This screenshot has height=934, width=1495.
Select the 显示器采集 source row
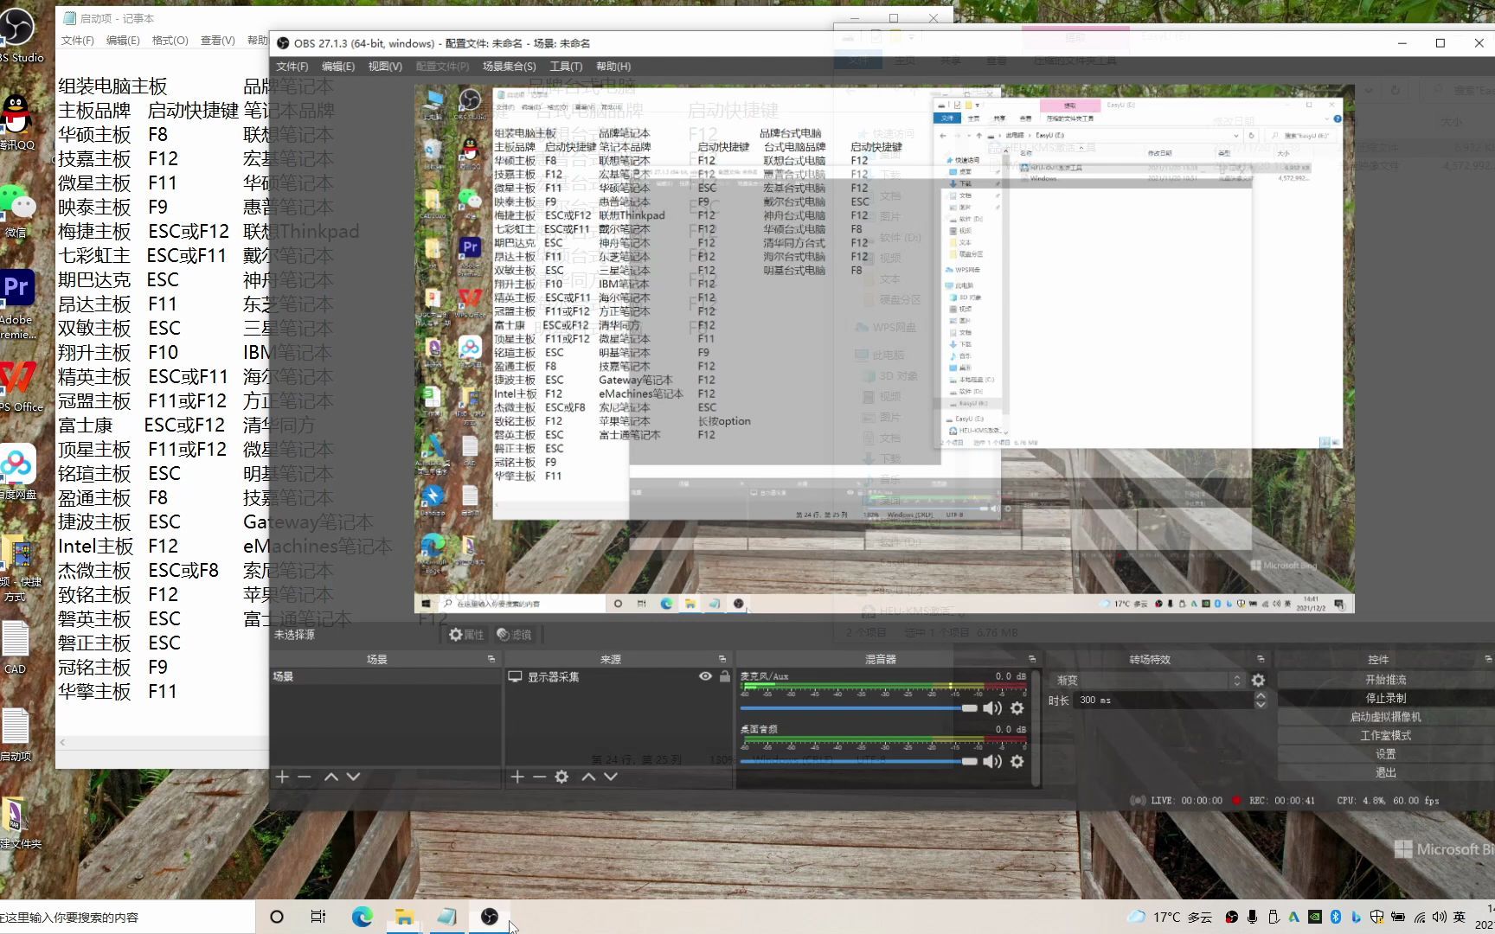click(619, 676)
